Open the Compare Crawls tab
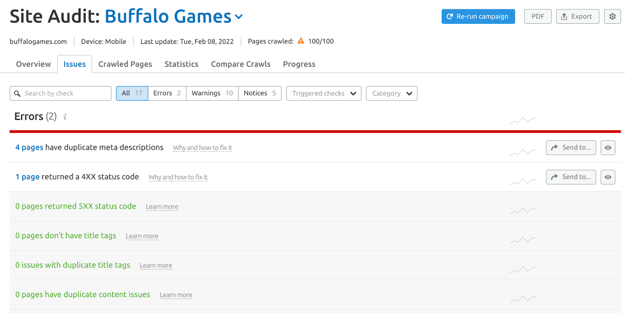The height and width of the screenshot is (313, 625). [241, 64]
